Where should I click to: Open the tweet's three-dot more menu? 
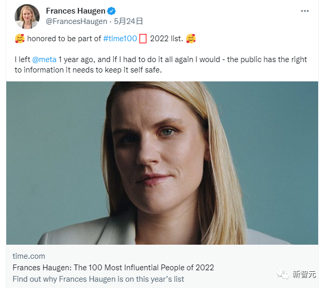point(305,11)
